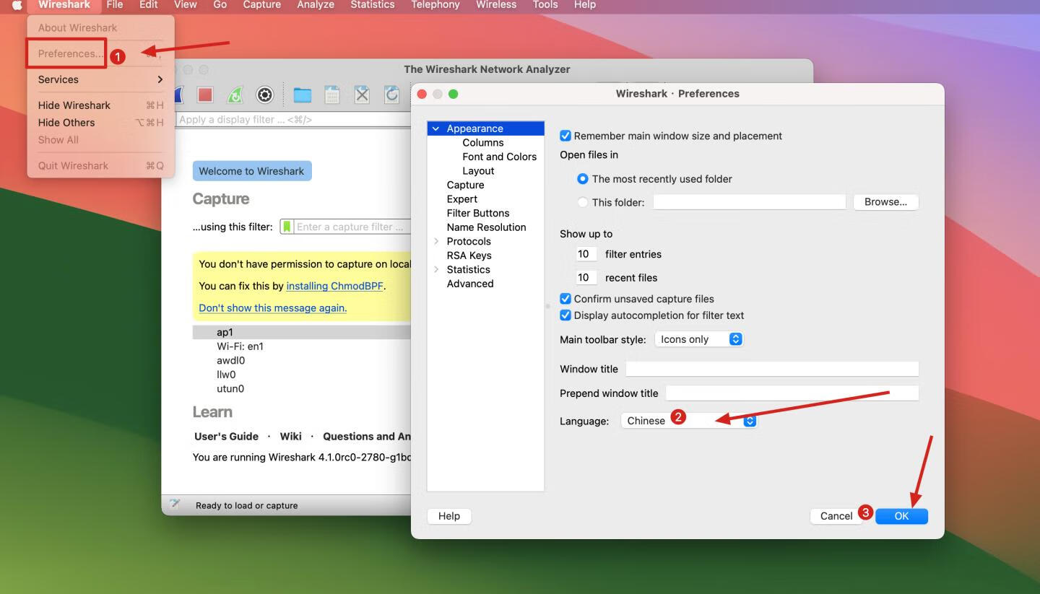1040x594 pixels.
Task: Click the Prepend window title input field
Action: tap(792, 393)
